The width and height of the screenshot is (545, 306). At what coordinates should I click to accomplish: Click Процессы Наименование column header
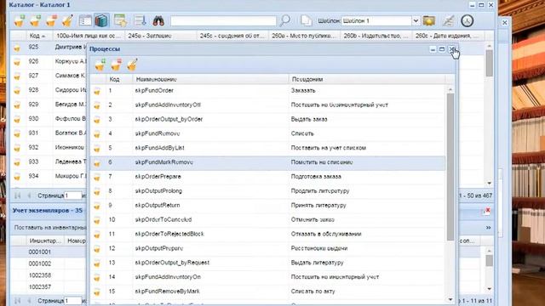pyautogui.click(x=210, y=79)
